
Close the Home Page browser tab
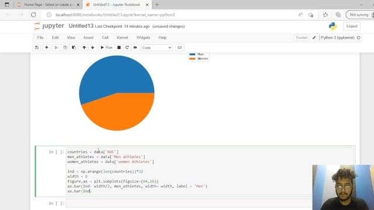78,5
